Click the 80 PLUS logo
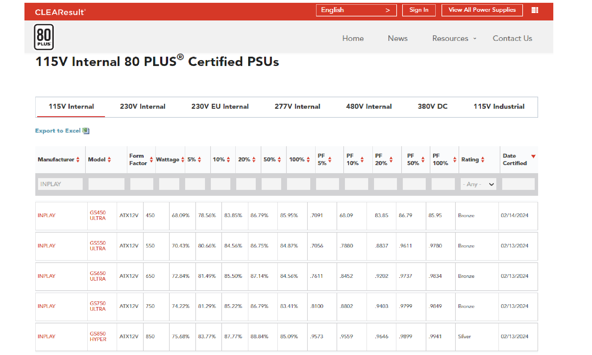 (x=44, y=37)
